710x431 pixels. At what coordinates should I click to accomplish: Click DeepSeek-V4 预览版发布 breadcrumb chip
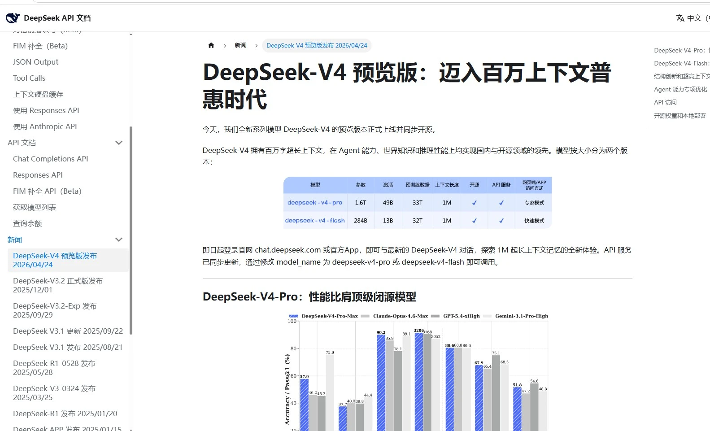click(317, 45)
